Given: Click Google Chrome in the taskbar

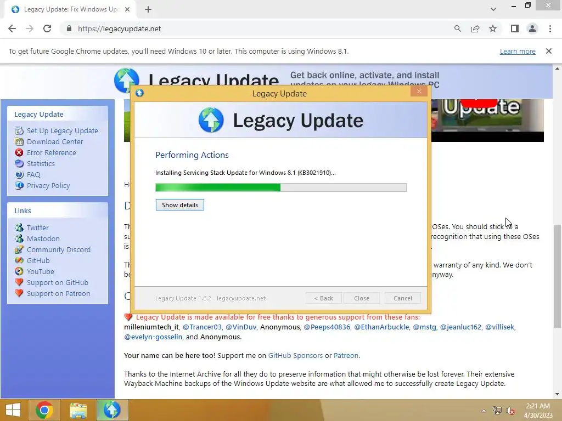Looking at the screenshot, I should coord(44,410).
